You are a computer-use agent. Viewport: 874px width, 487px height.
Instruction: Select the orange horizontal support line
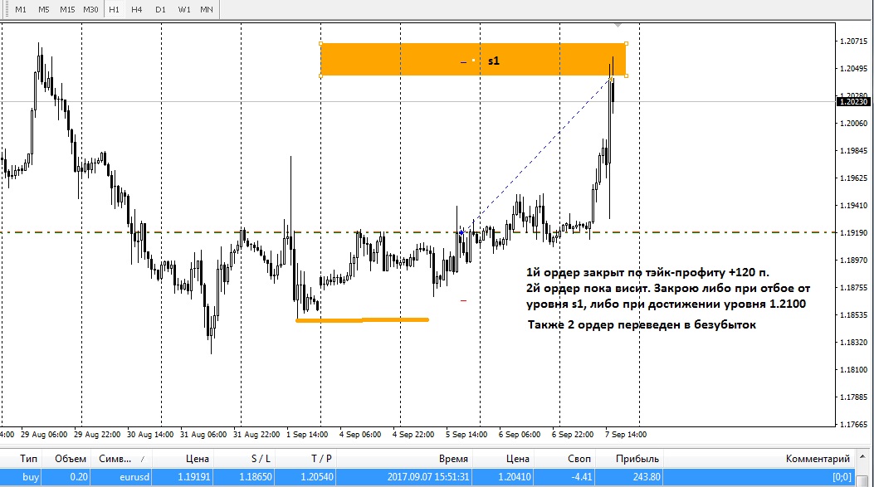click(x=363, y=320)
